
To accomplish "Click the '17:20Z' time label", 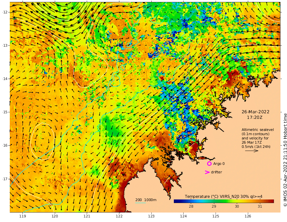I will click(255, 118).
